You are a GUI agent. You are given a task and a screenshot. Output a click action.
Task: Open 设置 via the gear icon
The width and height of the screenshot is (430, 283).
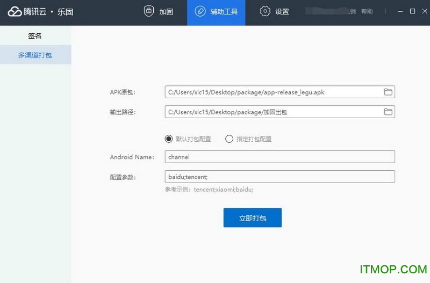tap(274, 12)
